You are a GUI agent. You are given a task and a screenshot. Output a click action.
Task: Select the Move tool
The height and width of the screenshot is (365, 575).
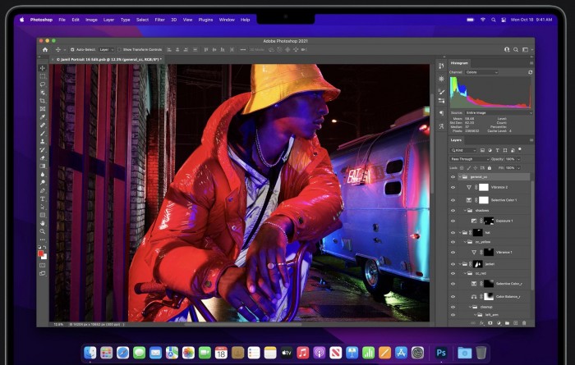[x=43, y=70]
